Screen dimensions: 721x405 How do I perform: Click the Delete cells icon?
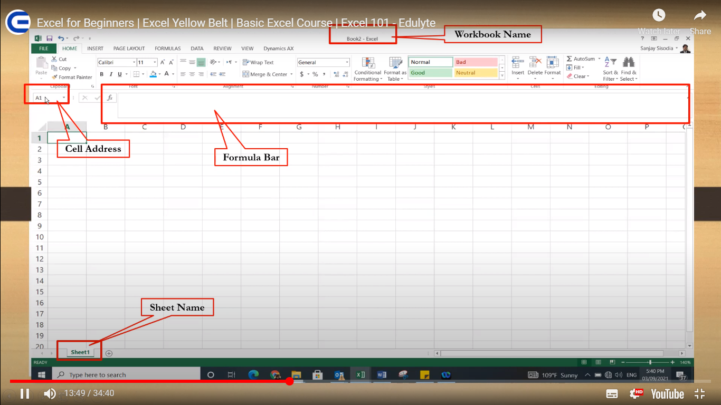coord(535,63)
